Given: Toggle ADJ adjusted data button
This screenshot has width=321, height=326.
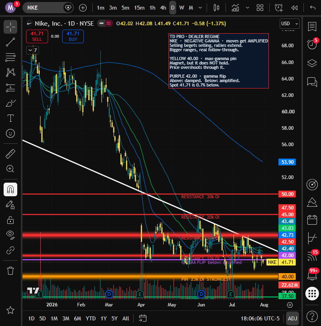Looking at the screenshot, I should coord(293,318).
